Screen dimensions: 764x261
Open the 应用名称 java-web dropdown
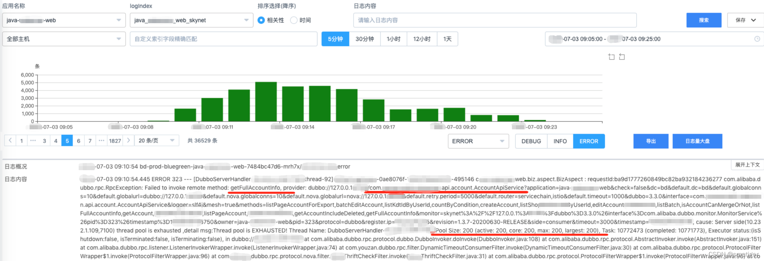(x=64, y=20)
